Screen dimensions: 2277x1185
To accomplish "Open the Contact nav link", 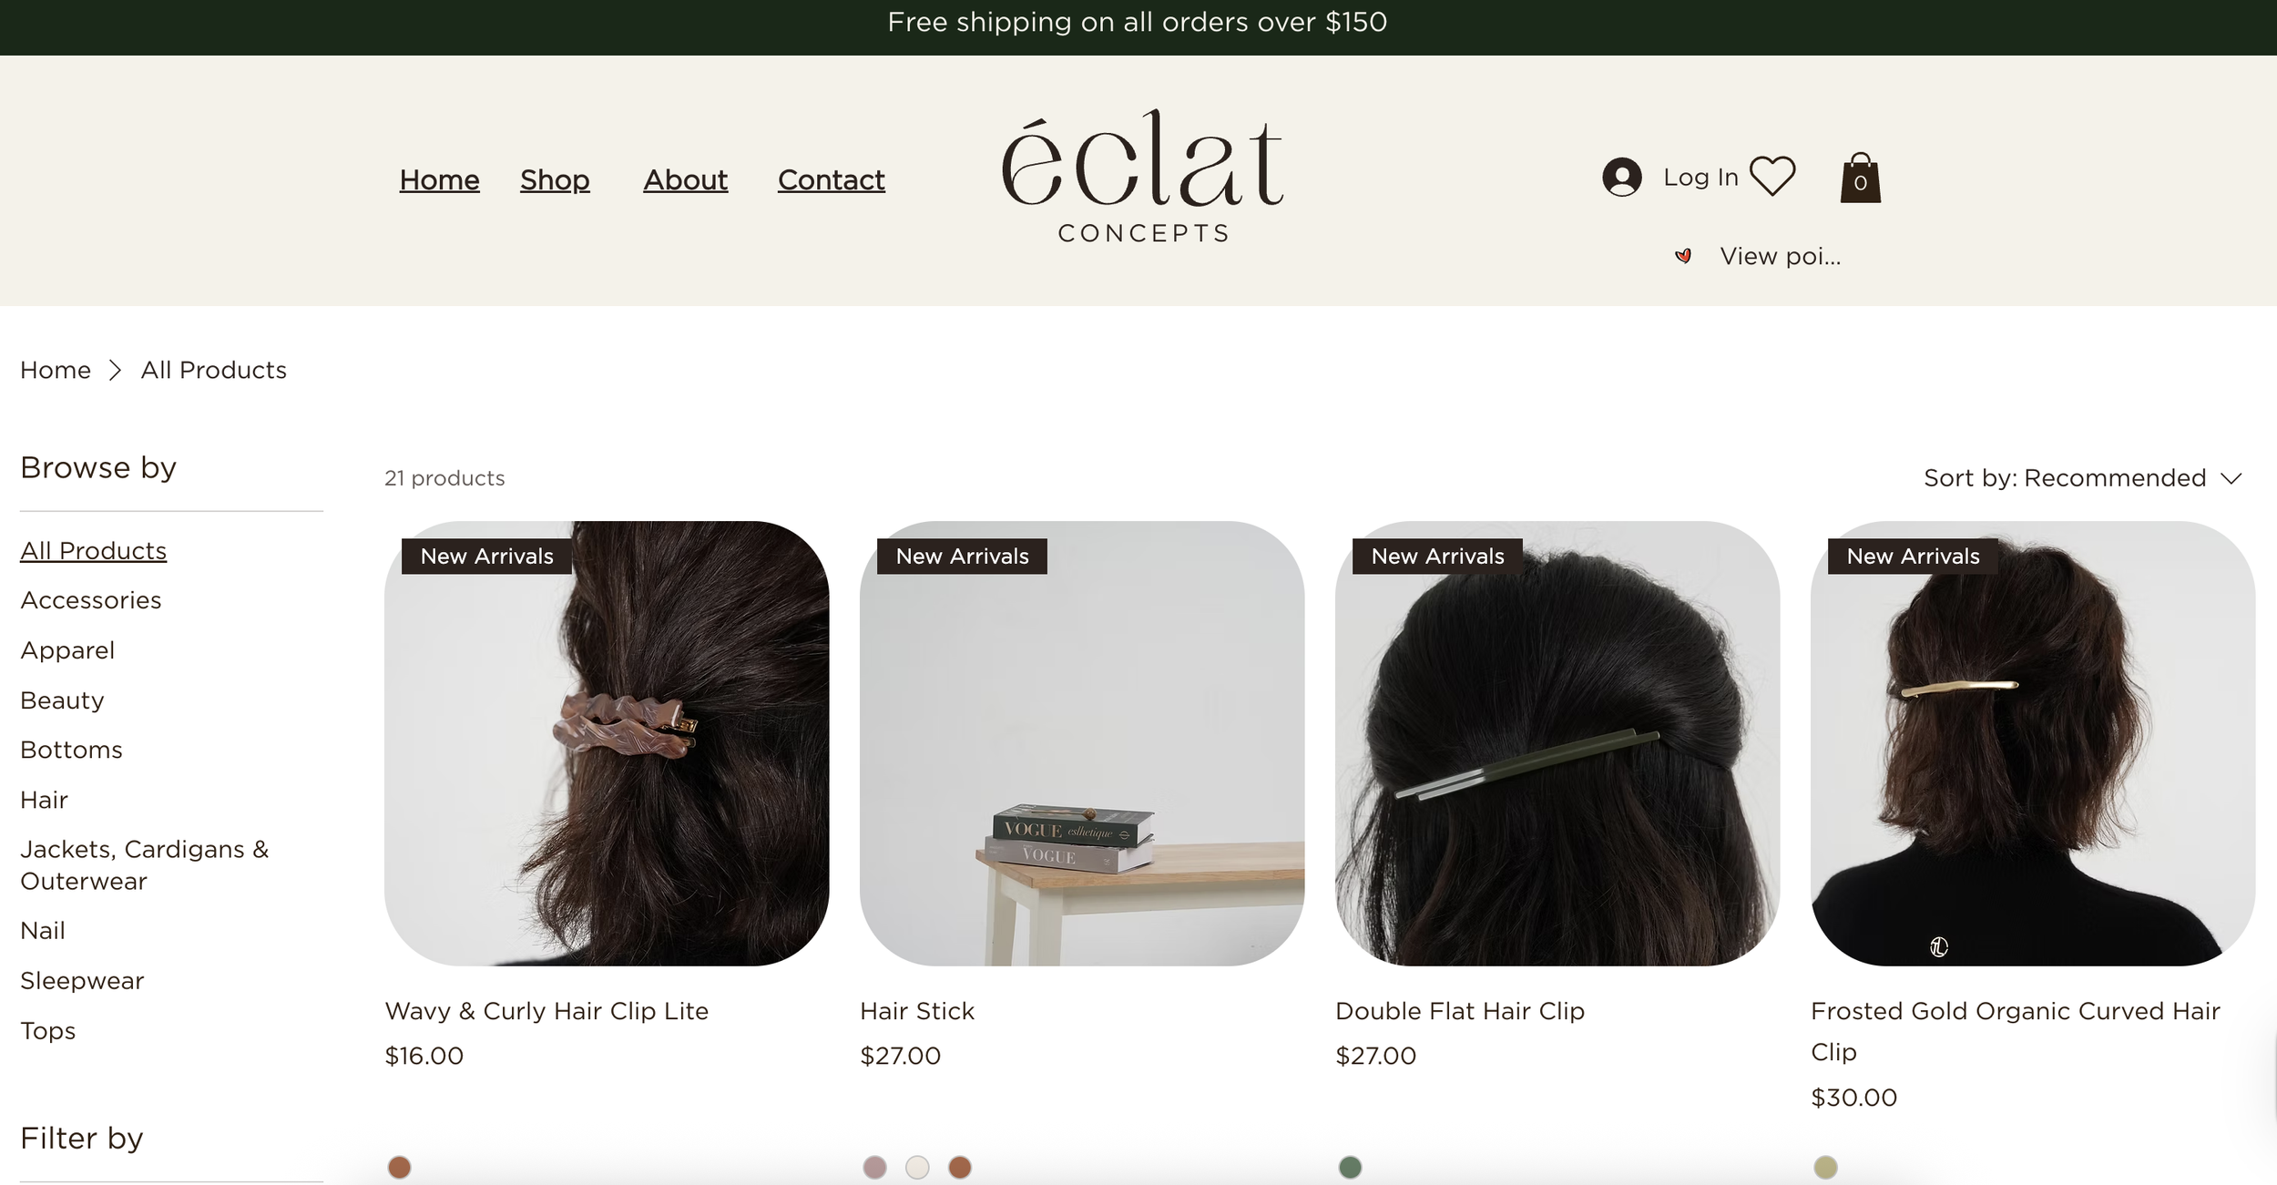I will click(x=831, y=180).
